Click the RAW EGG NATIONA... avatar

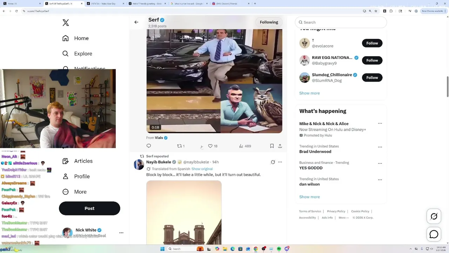(x=304, y=60)
